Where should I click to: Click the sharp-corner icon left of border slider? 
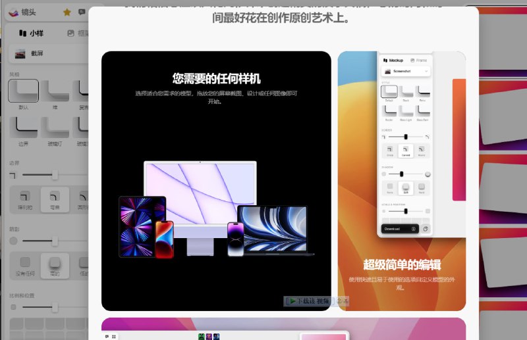point(13,175)
